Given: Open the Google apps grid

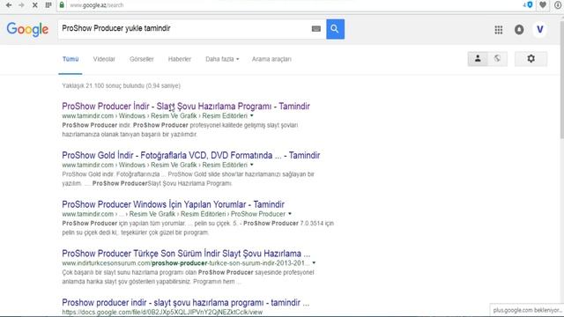Looking at the screenshot, I should 499,30.
